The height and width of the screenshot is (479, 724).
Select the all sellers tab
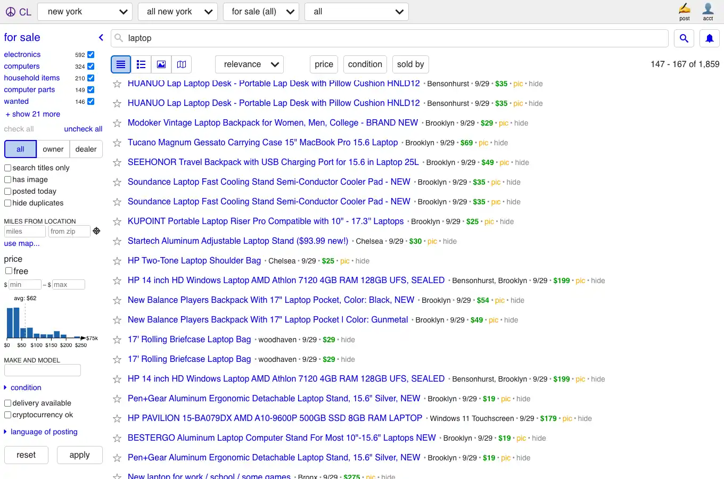point(20,149)
